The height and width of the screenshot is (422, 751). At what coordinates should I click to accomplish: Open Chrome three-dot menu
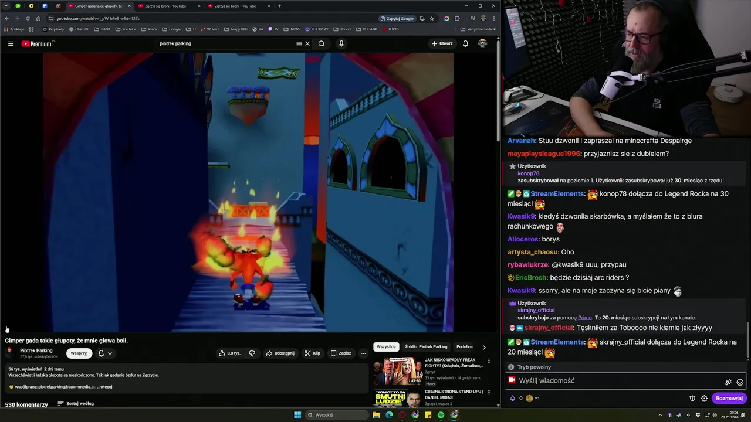coord(493,18)
